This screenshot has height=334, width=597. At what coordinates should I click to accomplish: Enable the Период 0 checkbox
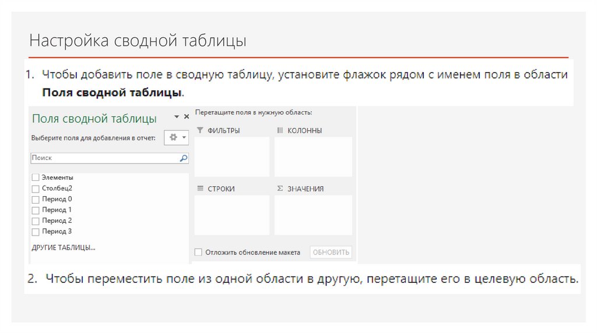tap(36, 199)
